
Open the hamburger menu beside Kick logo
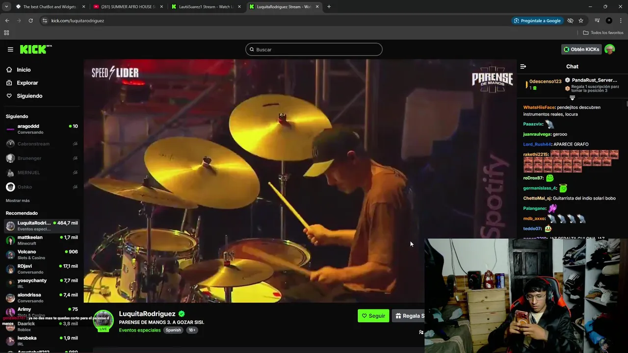(10, 50)
